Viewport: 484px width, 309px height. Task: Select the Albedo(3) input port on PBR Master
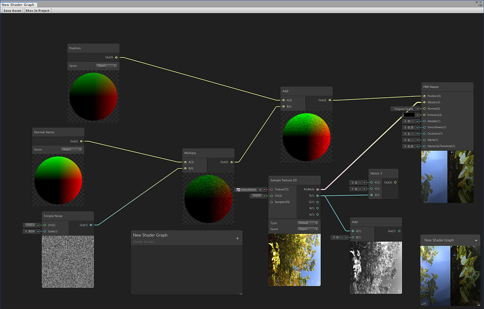[424, 102]
